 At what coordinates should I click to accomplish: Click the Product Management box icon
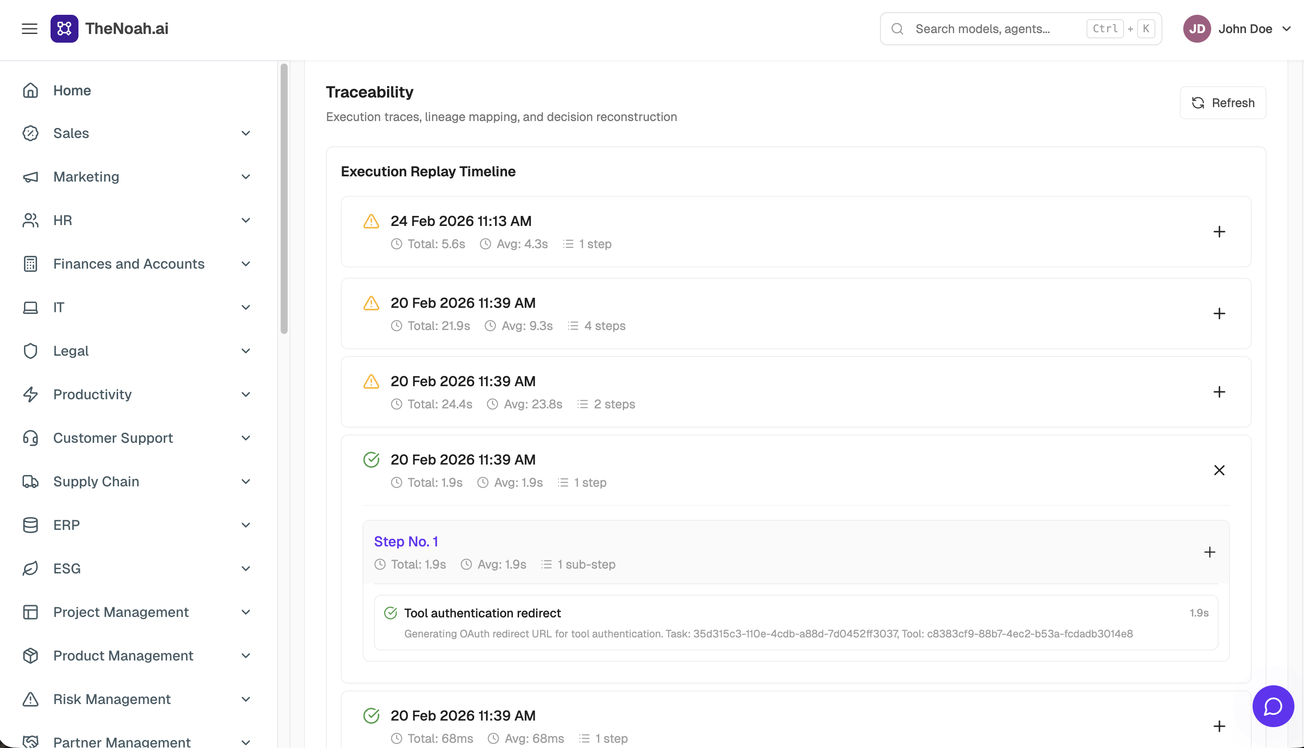[31, 656]
